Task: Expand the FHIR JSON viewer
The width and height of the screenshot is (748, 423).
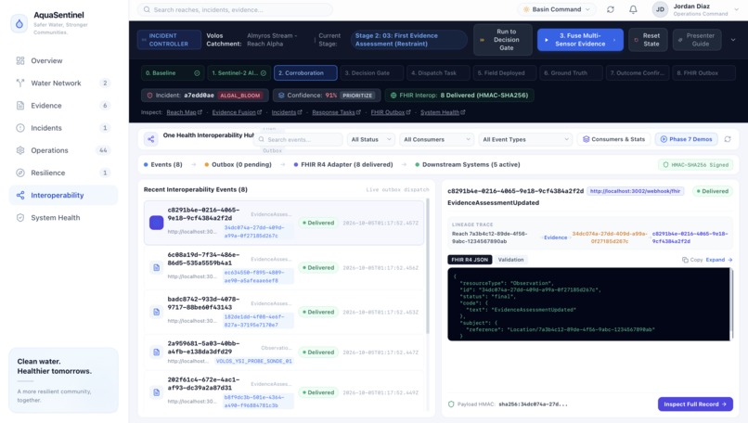Action: [719, 260]
